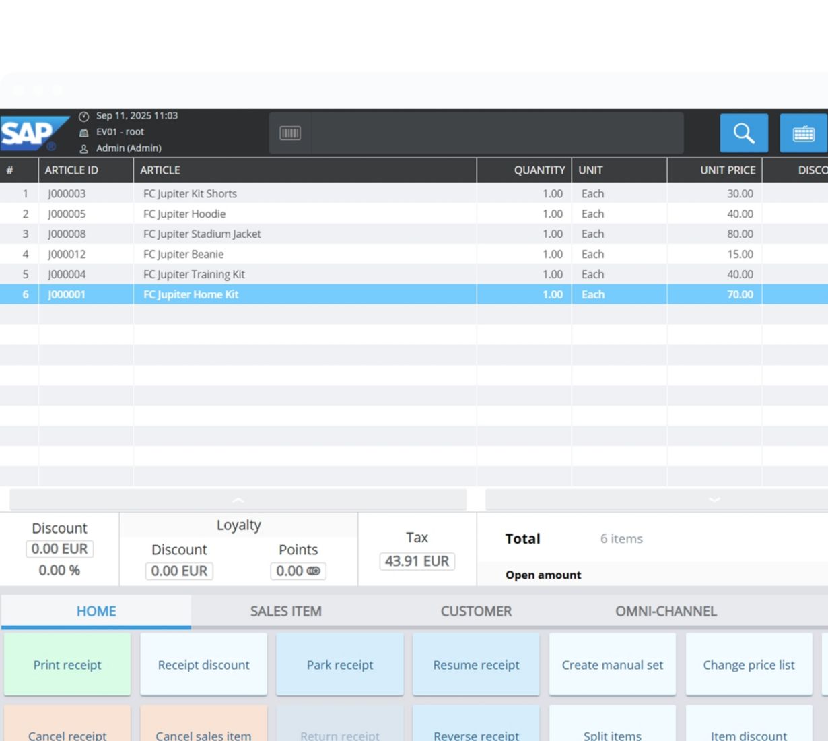Click the loyalty points coin icon

coord(314,571)
